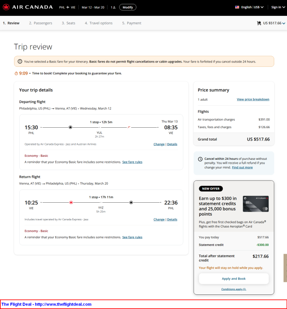This screenshot has height=309, width=287.
Task: Click the alert icon in the Basic fare warning
Action: point(20,61)
